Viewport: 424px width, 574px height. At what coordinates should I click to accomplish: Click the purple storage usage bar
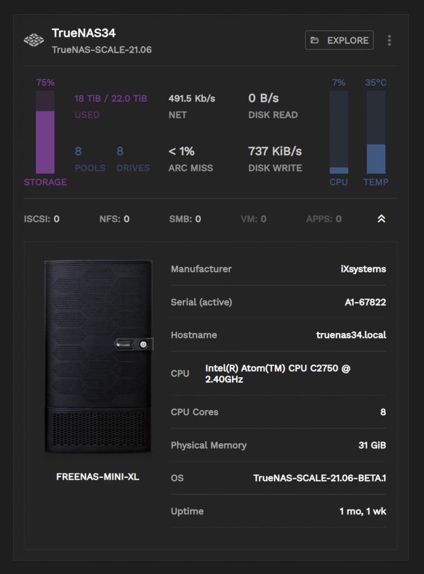(x=45, y=142)
